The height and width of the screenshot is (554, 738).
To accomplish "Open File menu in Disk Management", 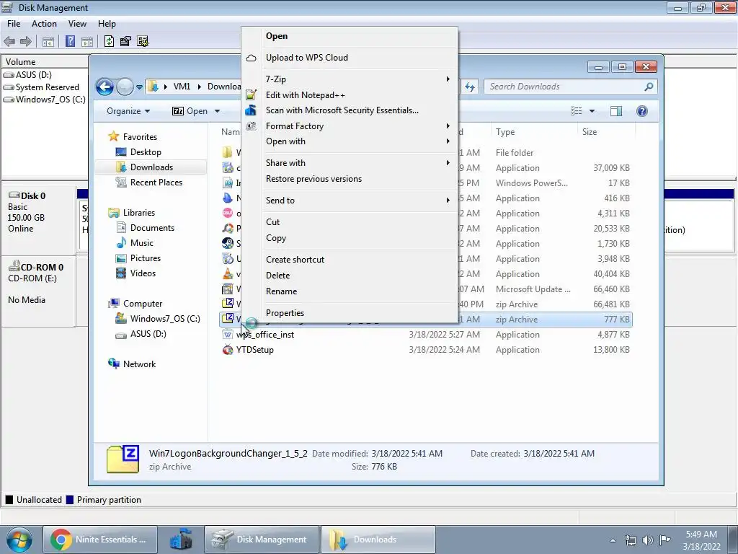I will point(14,24).
